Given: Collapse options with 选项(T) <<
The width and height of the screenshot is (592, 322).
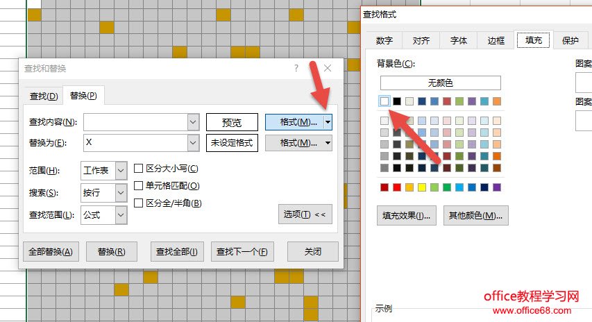Looking at the screenshot, I should point(305,214).
